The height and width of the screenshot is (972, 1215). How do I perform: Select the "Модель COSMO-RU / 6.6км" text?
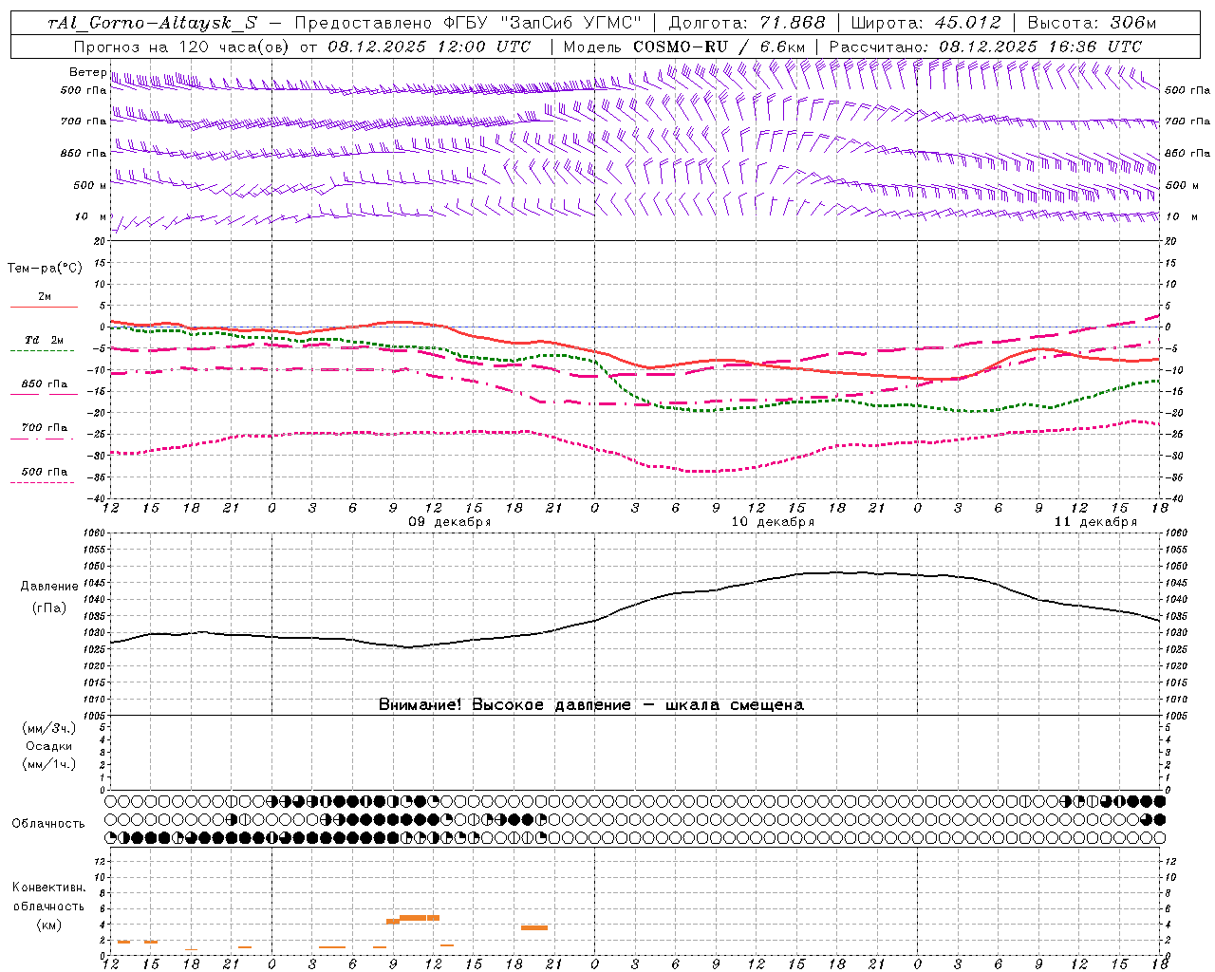tap(684, 47)
